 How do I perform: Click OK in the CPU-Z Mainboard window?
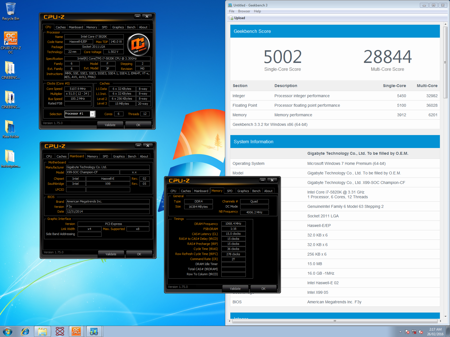tap(139, 254)
